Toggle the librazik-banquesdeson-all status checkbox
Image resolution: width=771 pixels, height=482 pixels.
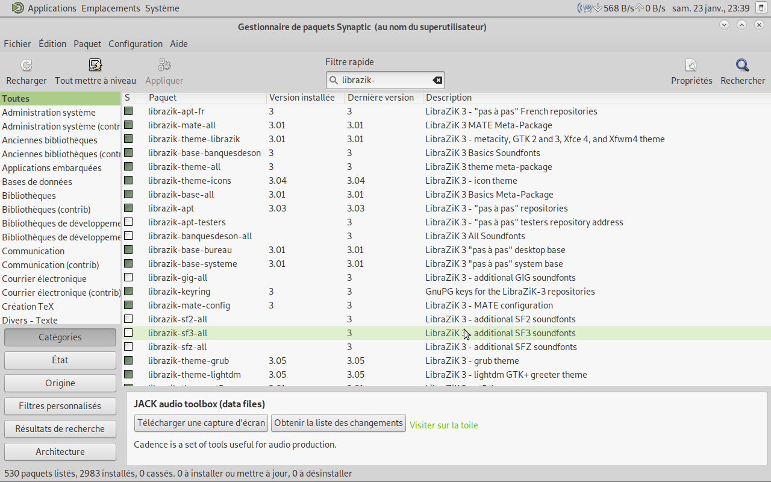tap(128, 236)
